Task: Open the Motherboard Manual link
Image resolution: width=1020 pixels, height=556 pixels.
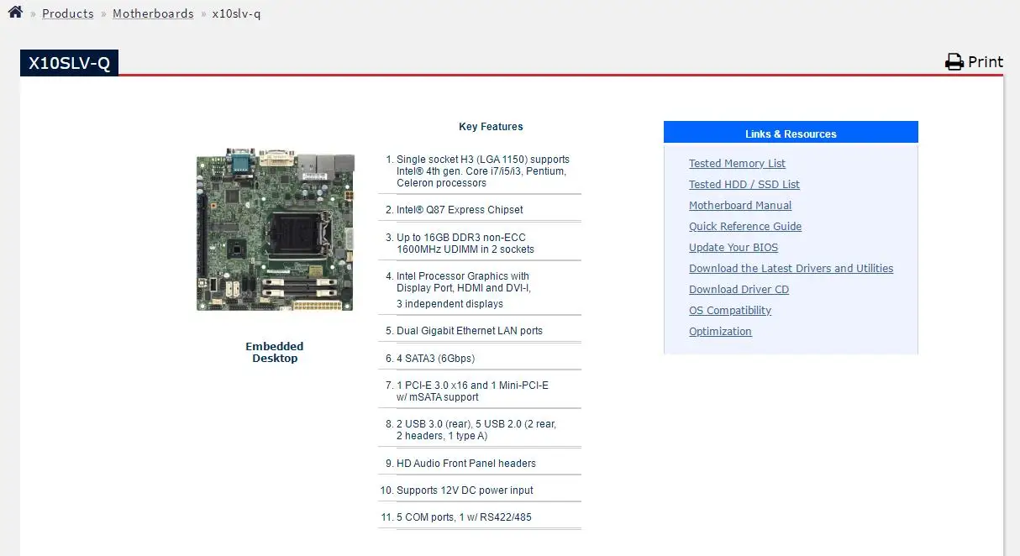Action: (740, 206)
